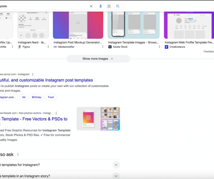
Task: Open three-dot menu beside canva.com result
Action: (33, 74)
